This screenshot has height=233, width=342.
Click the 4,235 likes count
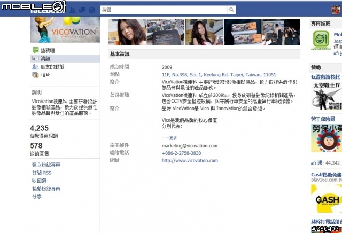click(x=39, y=128)
